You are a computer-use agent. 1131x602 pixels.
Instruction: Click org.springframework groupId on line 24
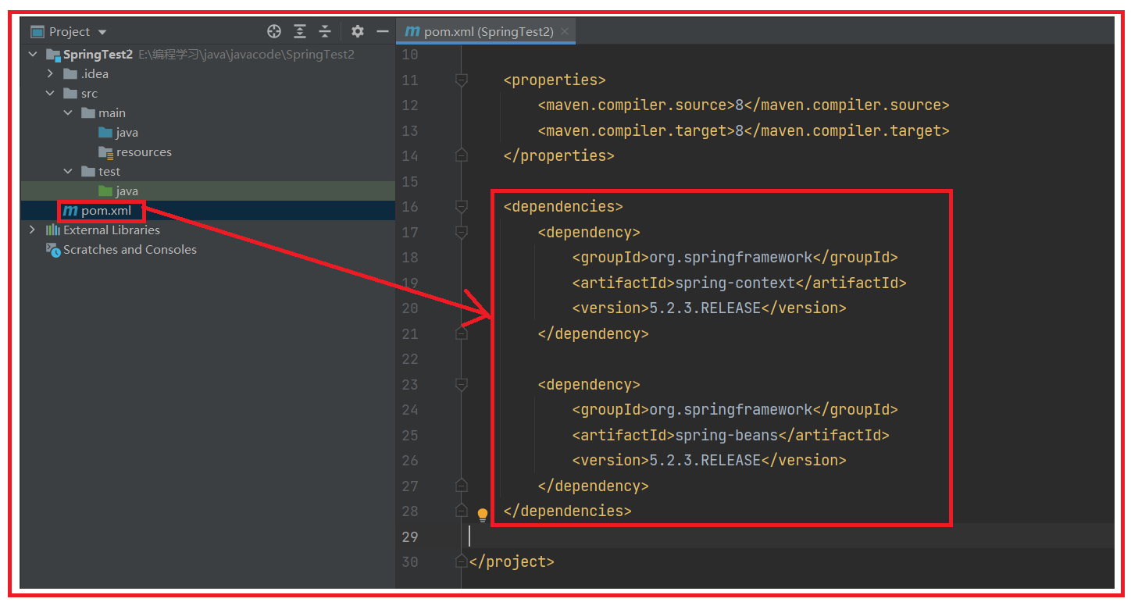point(731,409)
